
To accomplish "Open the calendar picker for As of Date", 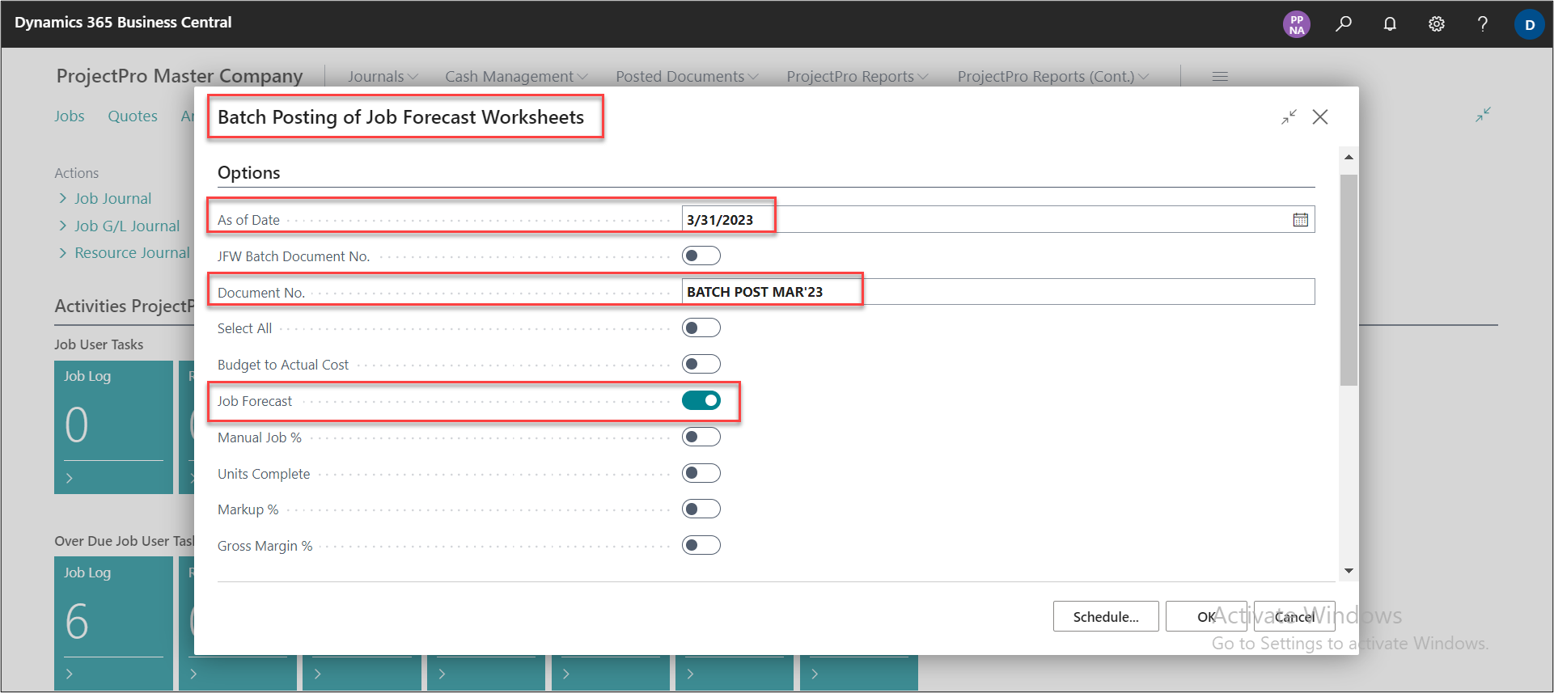I will tap(1300, 220).
